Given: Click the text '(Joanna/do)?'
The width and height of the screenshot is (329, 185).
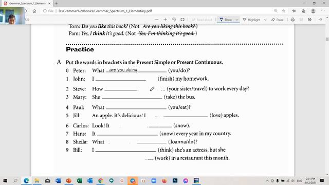Looking at the screenshot, I should click(x=183, y=142).
